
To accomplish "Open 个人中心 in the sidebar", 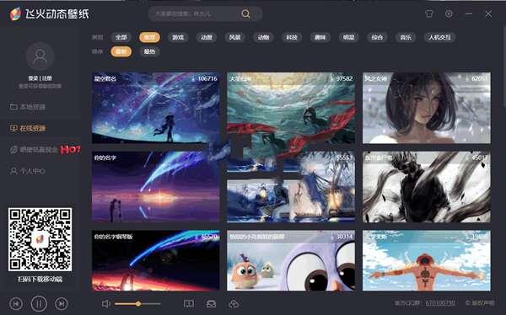I will [x=28, y=171].
